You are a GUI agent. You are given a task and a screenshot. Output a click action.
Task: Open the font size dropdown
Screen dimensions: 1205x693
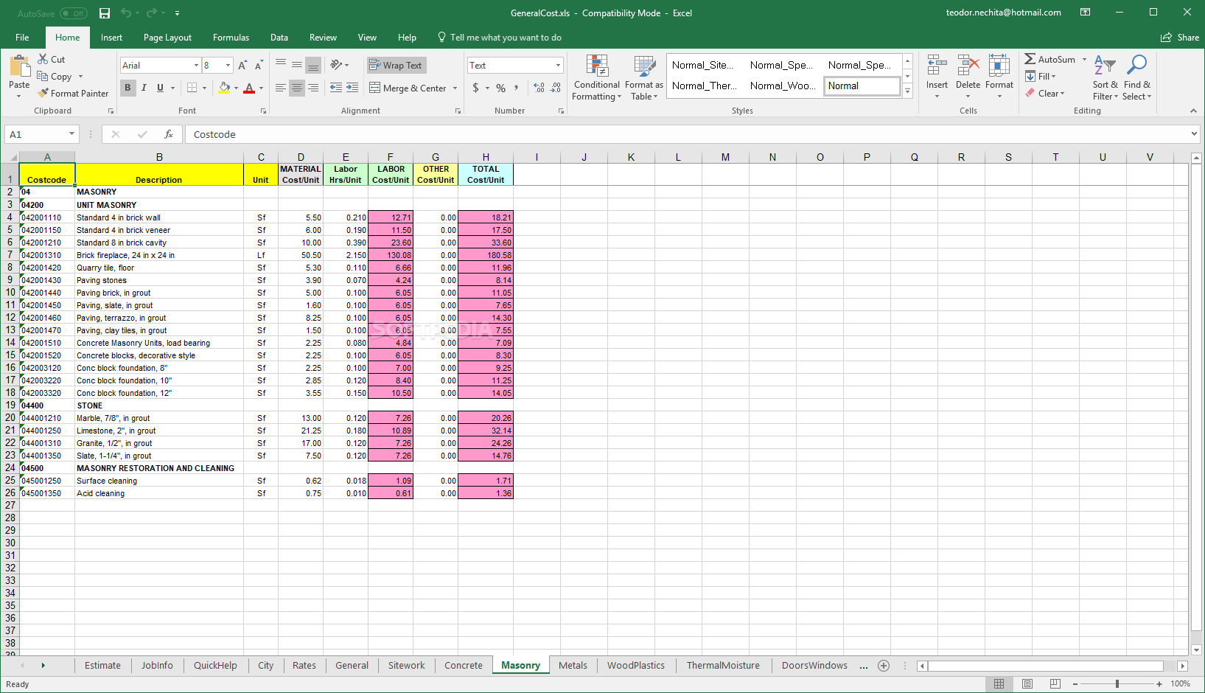[x=228, y=66]
